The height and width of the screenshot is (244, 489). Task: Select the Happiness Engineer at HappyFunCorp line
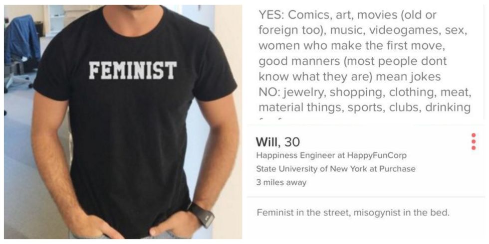pos(331,155)
